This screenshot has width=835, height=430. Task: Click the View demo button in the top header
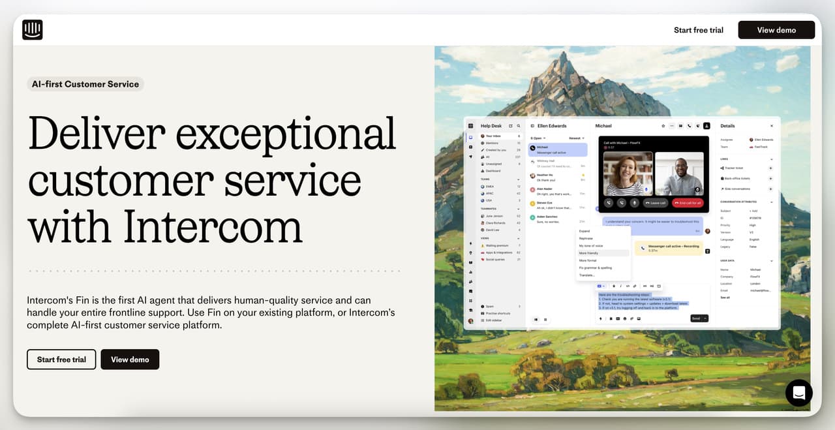click(x=776, y=30)
